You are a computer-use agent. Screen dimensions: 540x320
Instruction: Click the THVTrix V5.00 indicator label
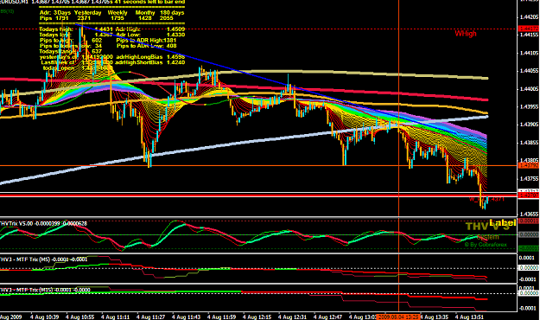click(x=43, y=224)
